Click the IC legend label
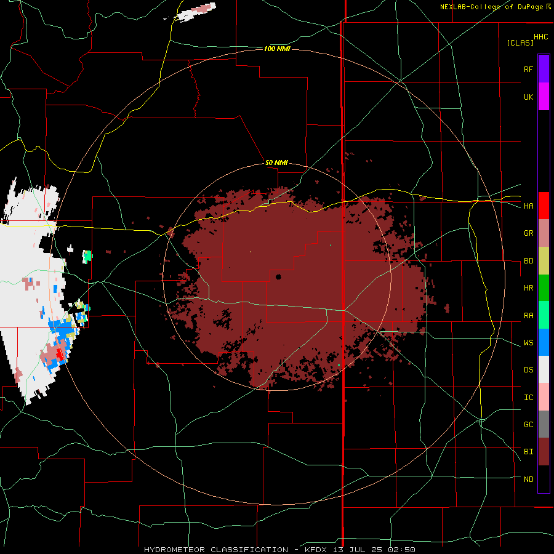The image size is (554, 554). (x=528, y=398)
